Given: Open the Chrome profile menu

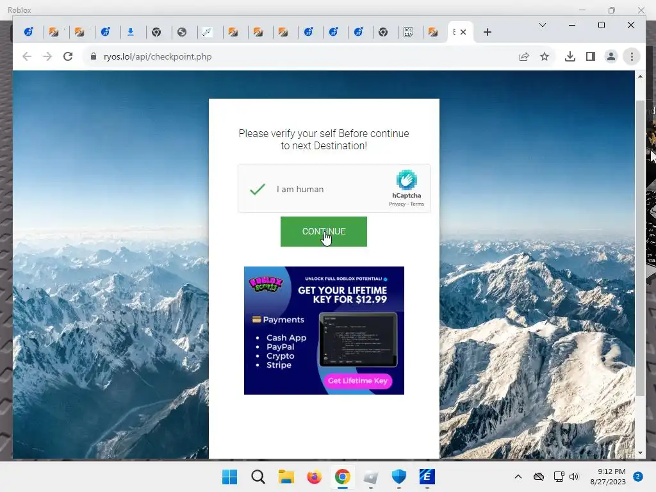Looking at the screenshot, I should tap(611, 56).
